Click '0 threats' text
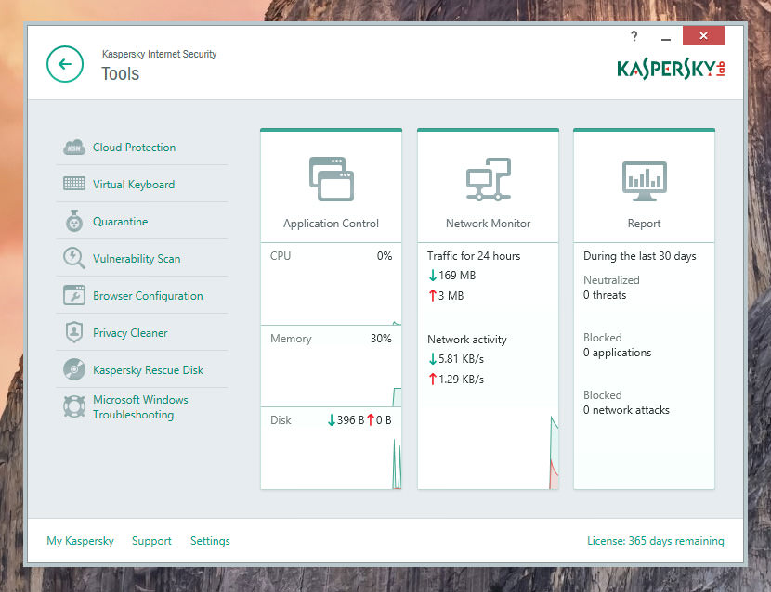This screenshot has width=771, height=592. 605,295
